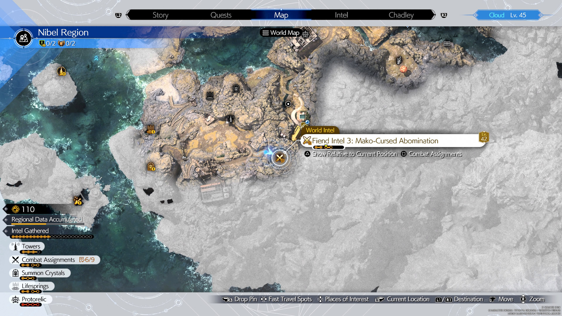Open the Chadley tab

point(401,15)
